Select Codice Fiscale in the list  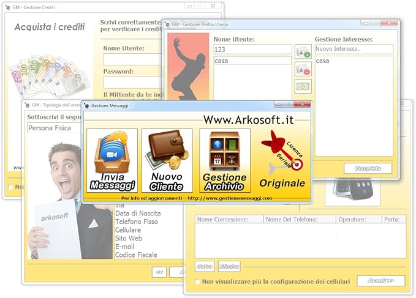(136, 255)
